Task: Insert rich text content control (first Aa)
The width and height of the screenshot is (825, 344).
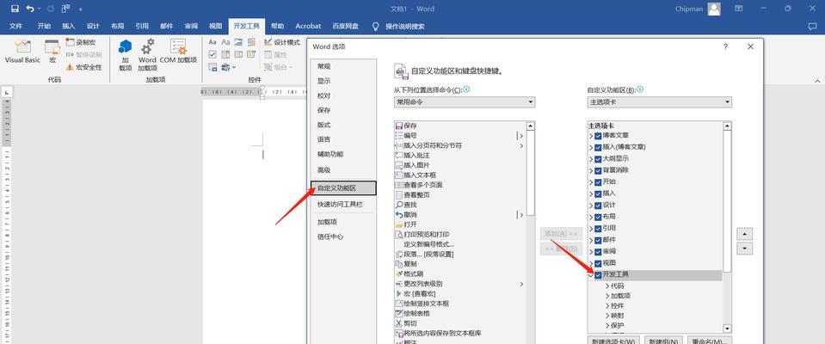Action: tap(212, 42)
